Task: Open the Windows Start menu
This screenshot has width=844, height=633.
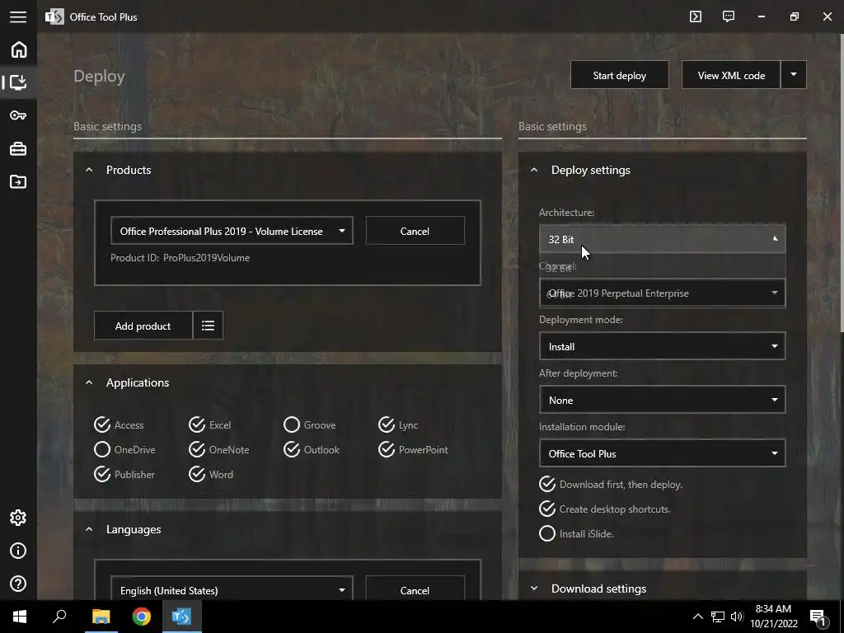Action: 20,617
